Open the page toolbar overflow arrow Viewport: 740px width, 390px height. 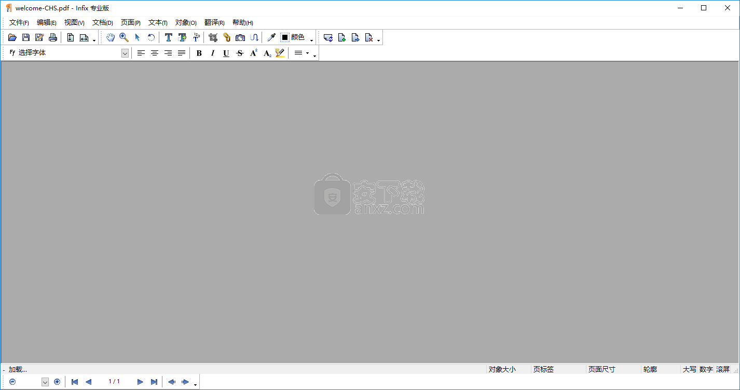click(378, 40)
